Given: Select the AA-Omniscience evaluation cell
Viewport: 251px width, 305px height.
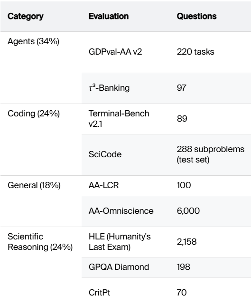Looking at the screenshot, I should tap(121, 211).
